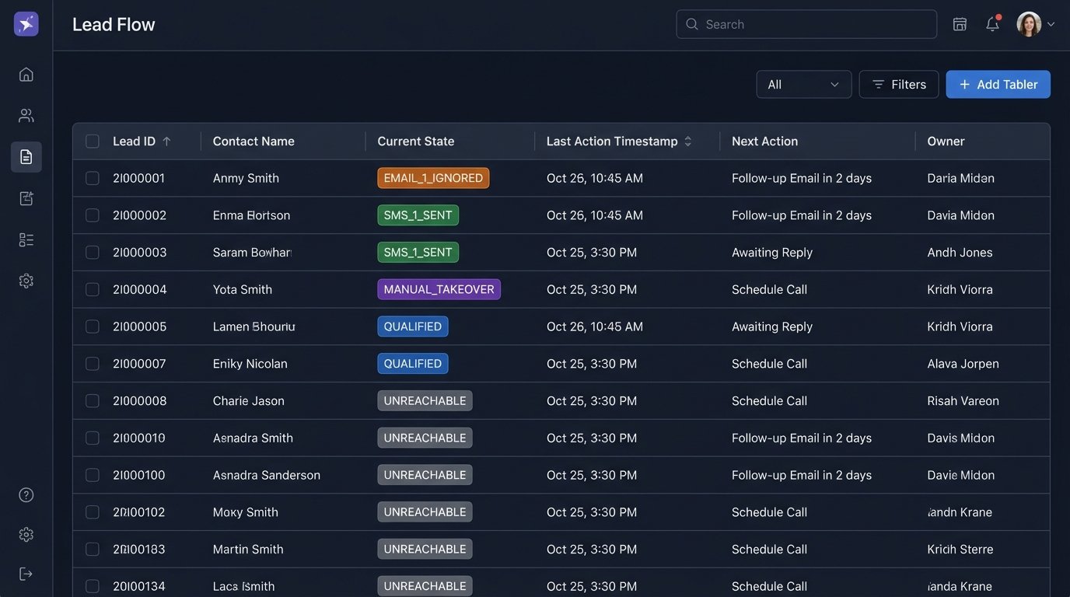Open the notifications bell

[x=992, y=24]
